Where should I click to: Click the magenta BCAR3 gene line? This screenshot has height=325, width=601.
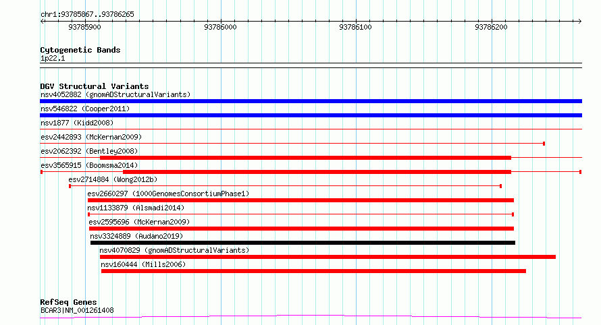tap(311, 317)
